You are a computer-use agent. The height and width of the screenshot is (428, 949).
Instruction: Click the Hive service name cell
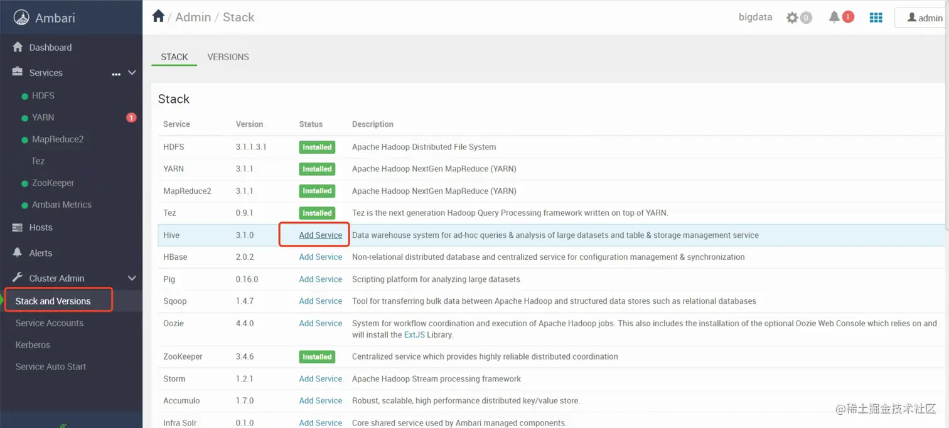[171, 235]
